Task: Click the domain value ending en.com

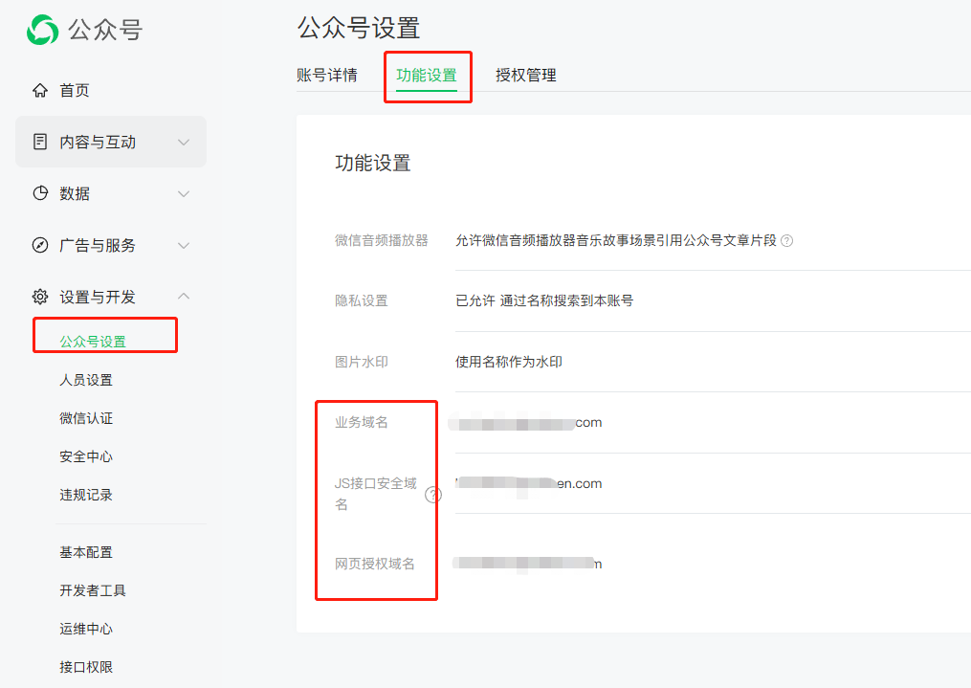Action: coord(528,483)
